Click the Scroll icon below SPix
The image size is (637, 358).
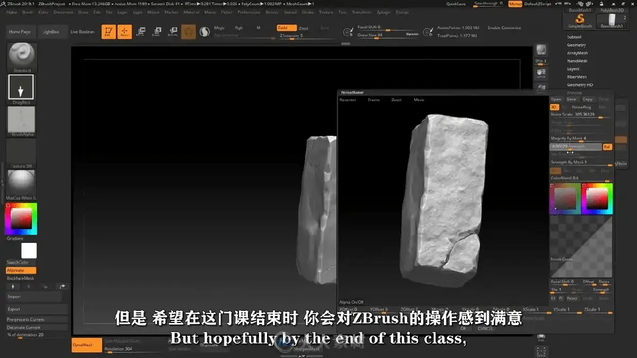point(541,73)
